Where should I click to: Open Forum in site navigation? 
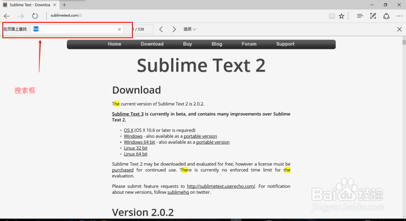[x=249, y=44]
